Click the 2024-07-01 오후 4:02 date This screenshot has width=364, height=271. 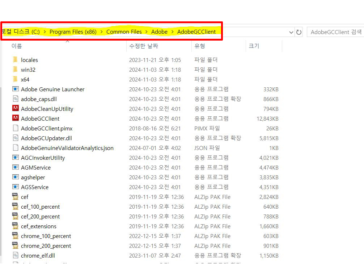[155, 148]
